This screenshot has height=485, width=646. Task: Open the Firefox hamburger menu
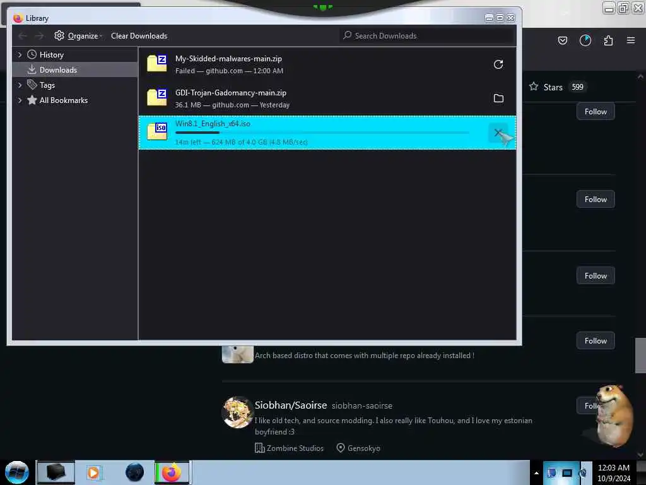tap(631, 40)
